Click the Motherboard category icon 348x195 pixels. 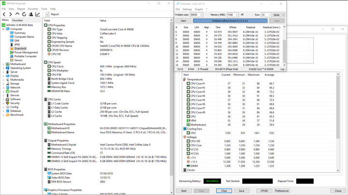point(8,64)
